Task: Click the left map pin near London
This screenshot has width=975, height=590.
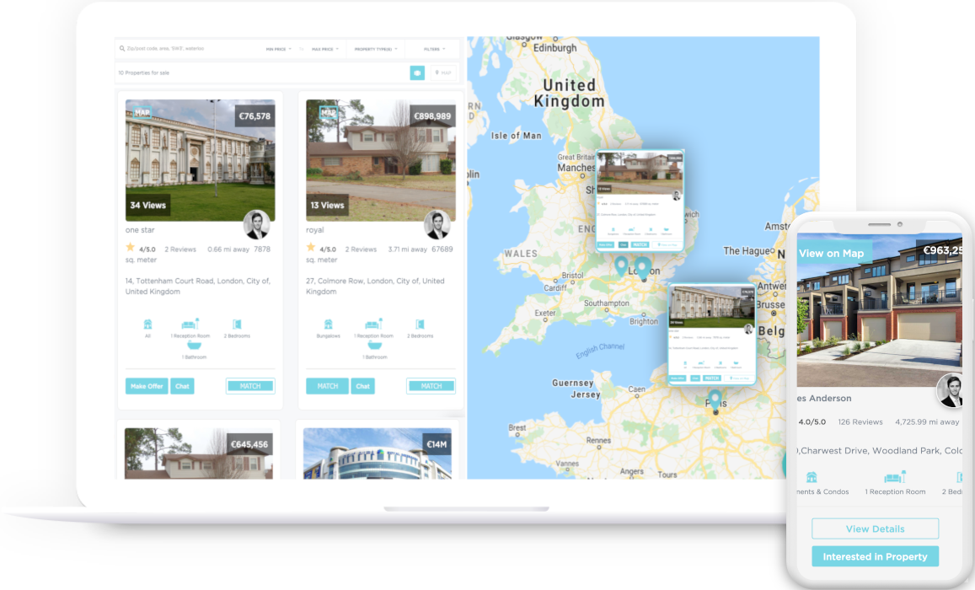Action: tap(621, 266)
